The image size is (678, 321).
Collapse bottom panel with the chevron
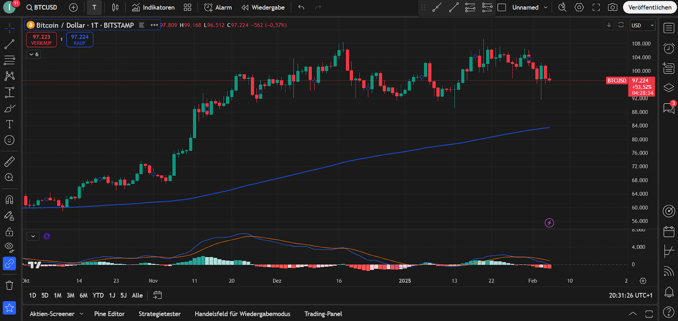point(633,314)
